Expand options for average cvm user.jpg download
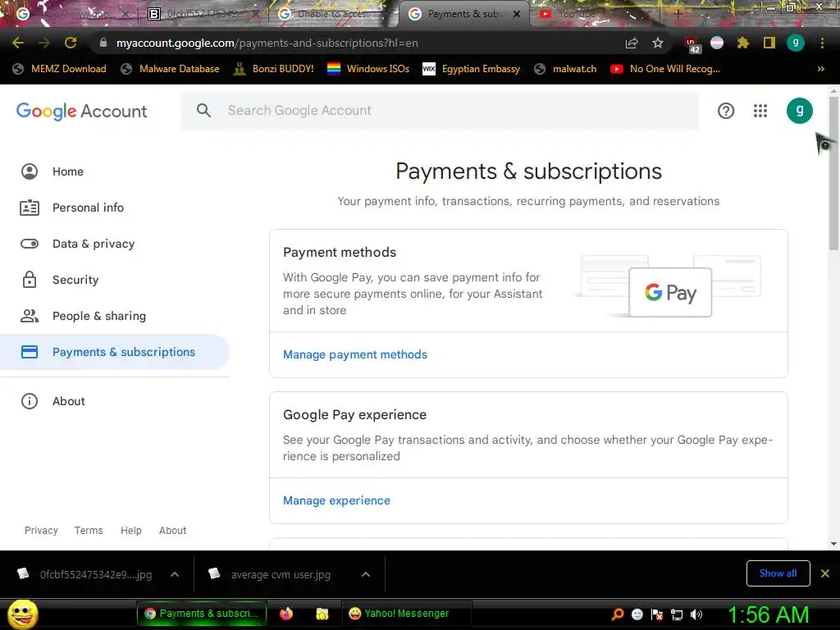 (366, 574)
